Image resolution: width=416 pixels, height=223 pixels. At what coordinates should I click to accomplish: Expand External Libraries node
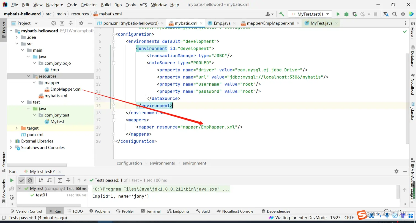click(x=11, y=141)
